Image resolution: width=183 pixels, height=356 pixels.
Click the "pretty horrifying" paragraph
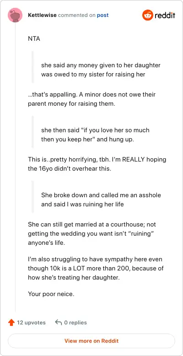point(97,164)
